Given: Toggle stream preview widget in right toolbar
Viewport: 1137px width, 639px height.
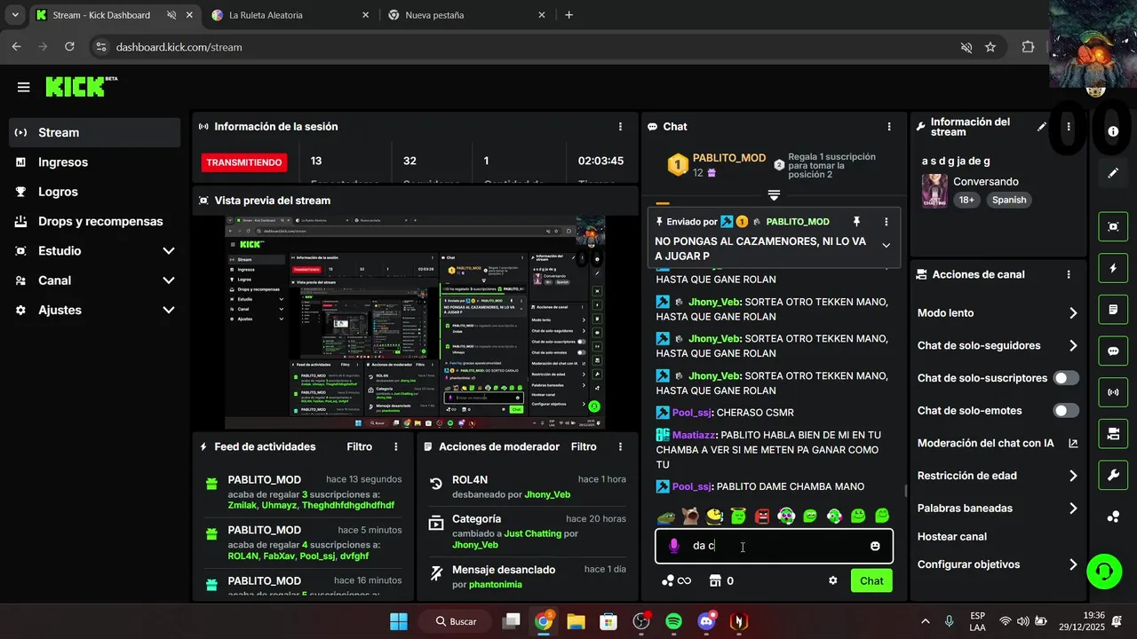Looking at the screenshot, I should coord(1113,226).
